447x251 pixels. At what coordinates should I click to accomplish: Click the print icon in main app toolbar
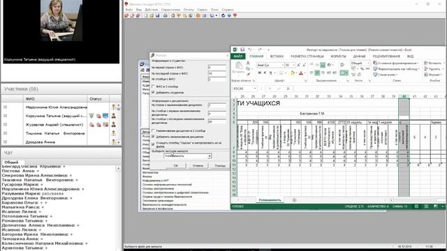165,15
